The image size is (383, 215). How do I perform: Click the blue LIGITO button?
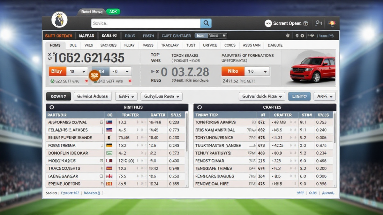coord(299,96)
